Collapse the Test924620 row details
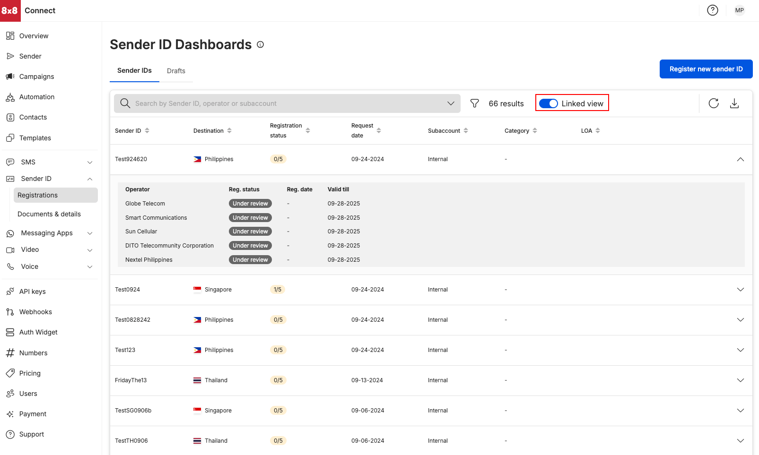Viewport: 759px width, 455px height. [740, 159]
